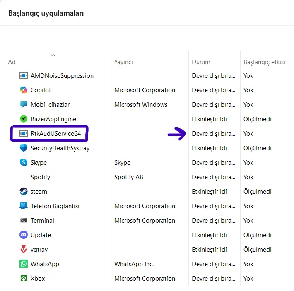Image resolution: width=294 pixels, height=291 pixels.
Task: Click Xbox's Microsoft Corporation publisher cell
Action: [x=145, y=279]
